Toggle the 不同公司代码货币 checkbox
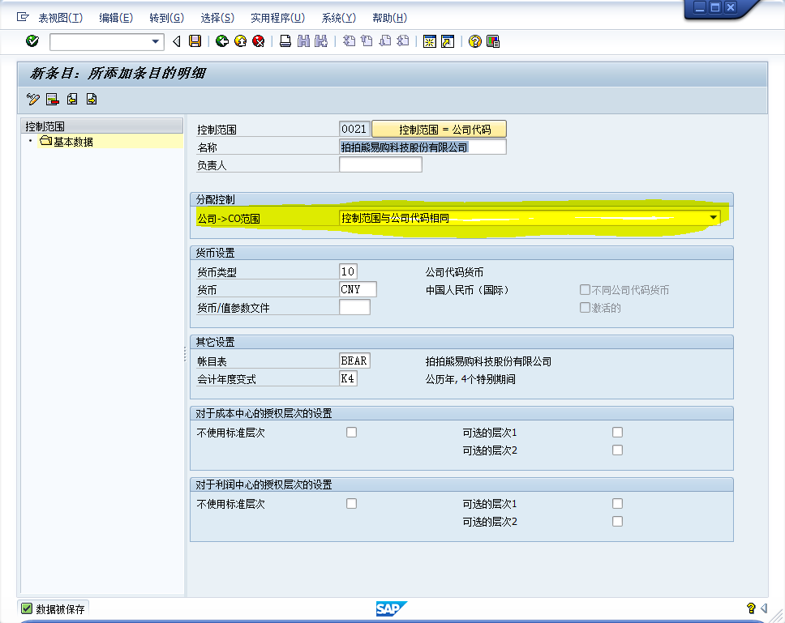The width and height of the screenshot is (785, 623). pyautogui.click(x=585, y=289)
